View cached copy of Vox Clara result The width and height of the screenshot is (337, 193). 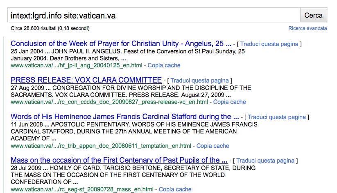click(x=229, y=102)
